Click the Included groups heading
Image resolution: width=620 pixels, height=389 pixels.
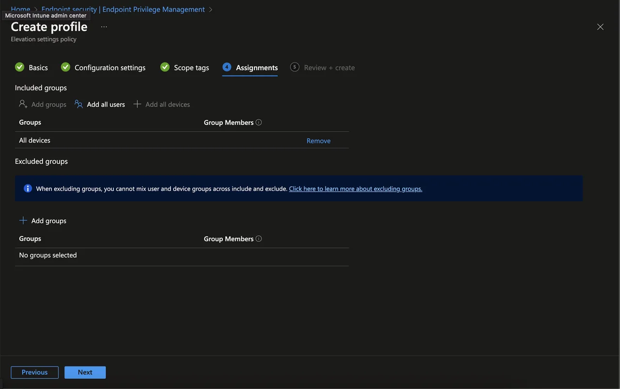41,88
